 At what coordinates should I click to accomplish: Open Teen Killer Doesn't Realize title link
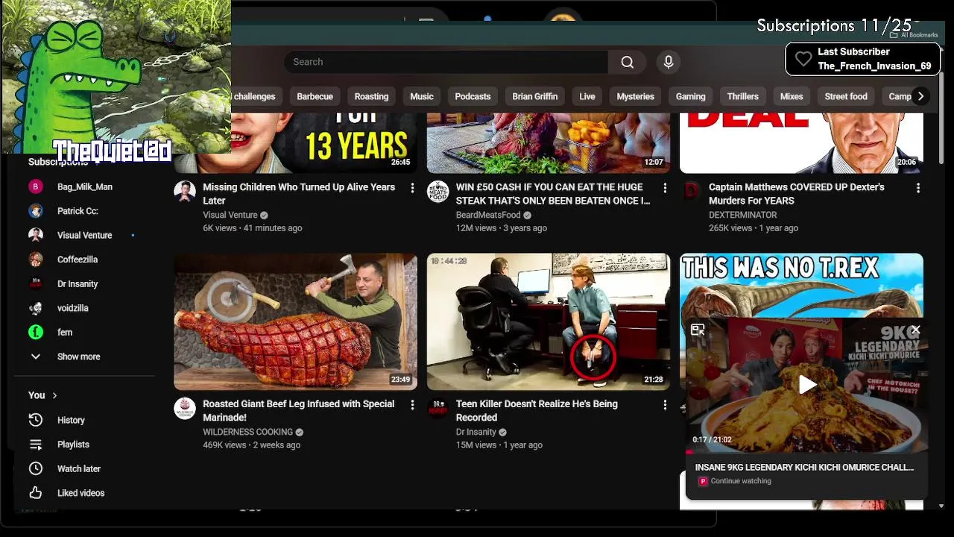[x=537, y=410]
